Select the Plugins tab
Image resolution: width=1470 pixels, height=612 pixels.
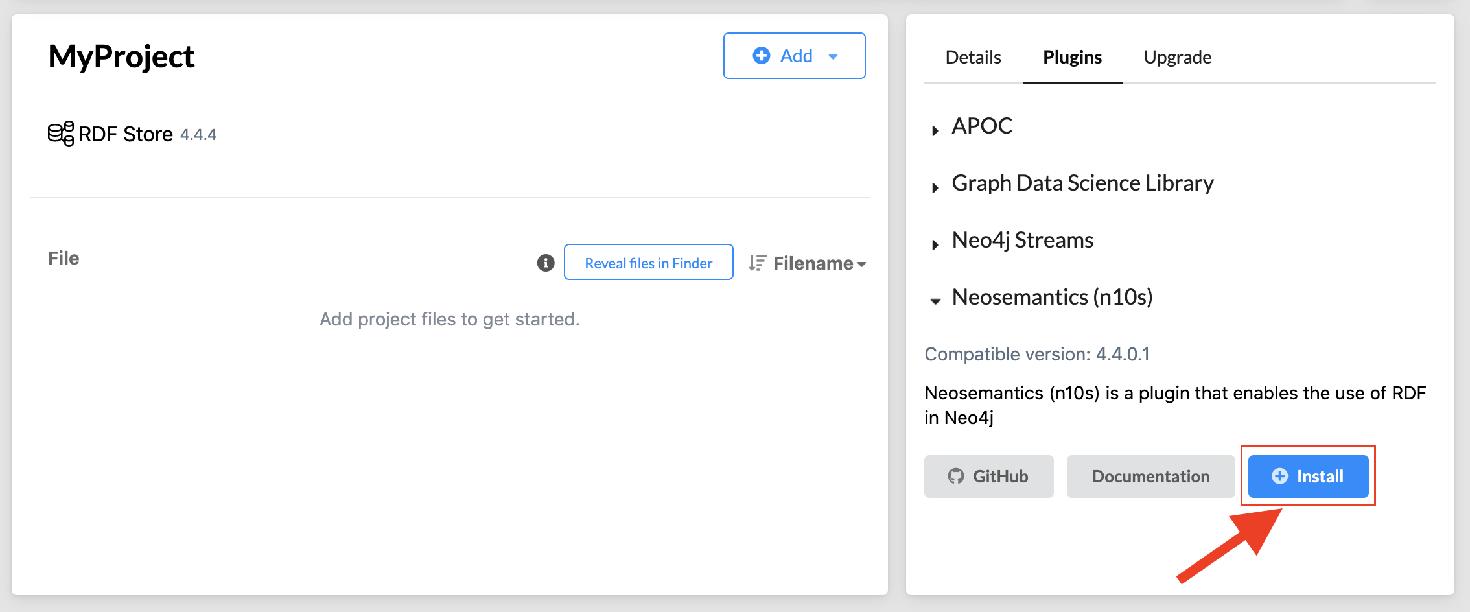(x=1073, y=57)
